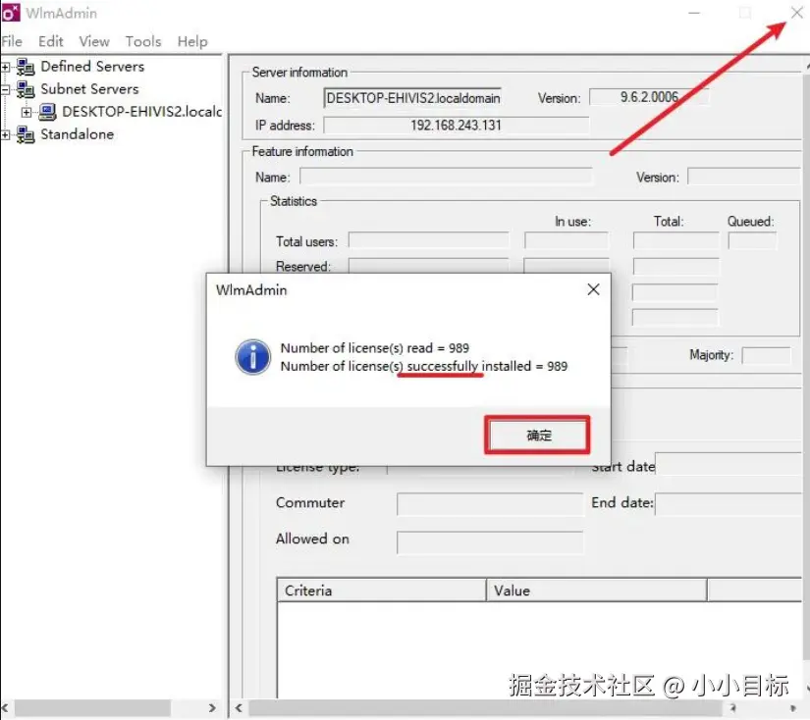Expand the Standalone tree node
The width and height of the screenshot is (810, 720).
tap(5, 134)
